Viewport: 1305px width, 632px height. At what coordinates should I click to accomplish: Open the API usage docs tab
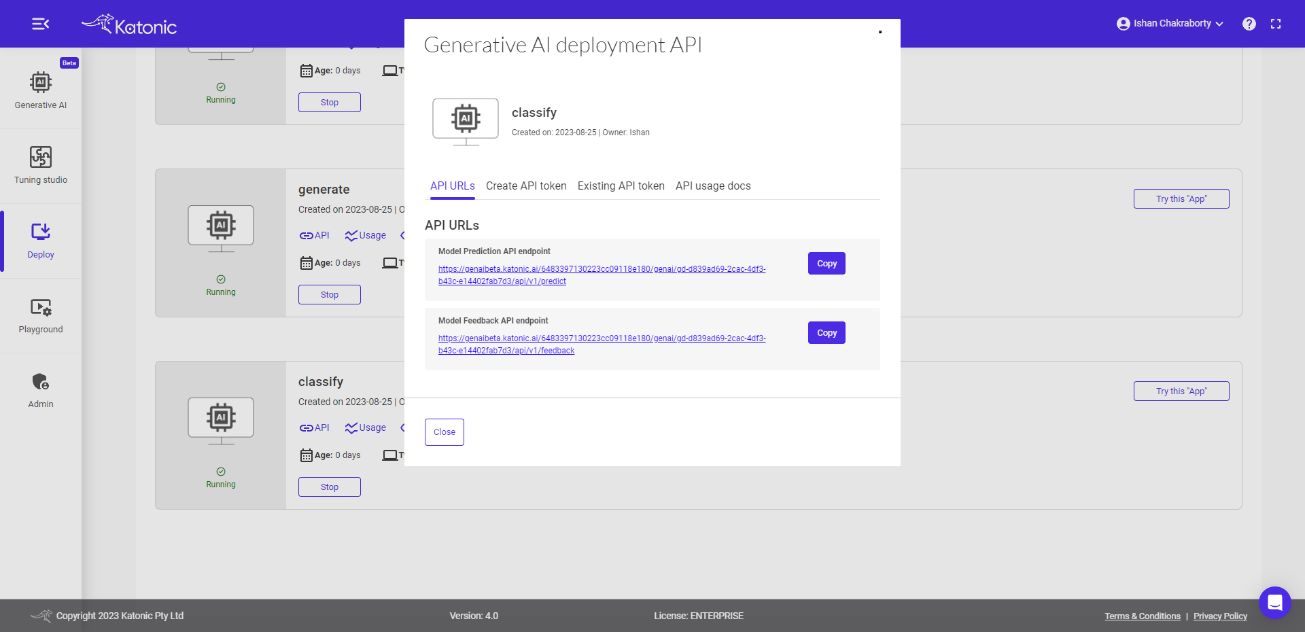713,186
